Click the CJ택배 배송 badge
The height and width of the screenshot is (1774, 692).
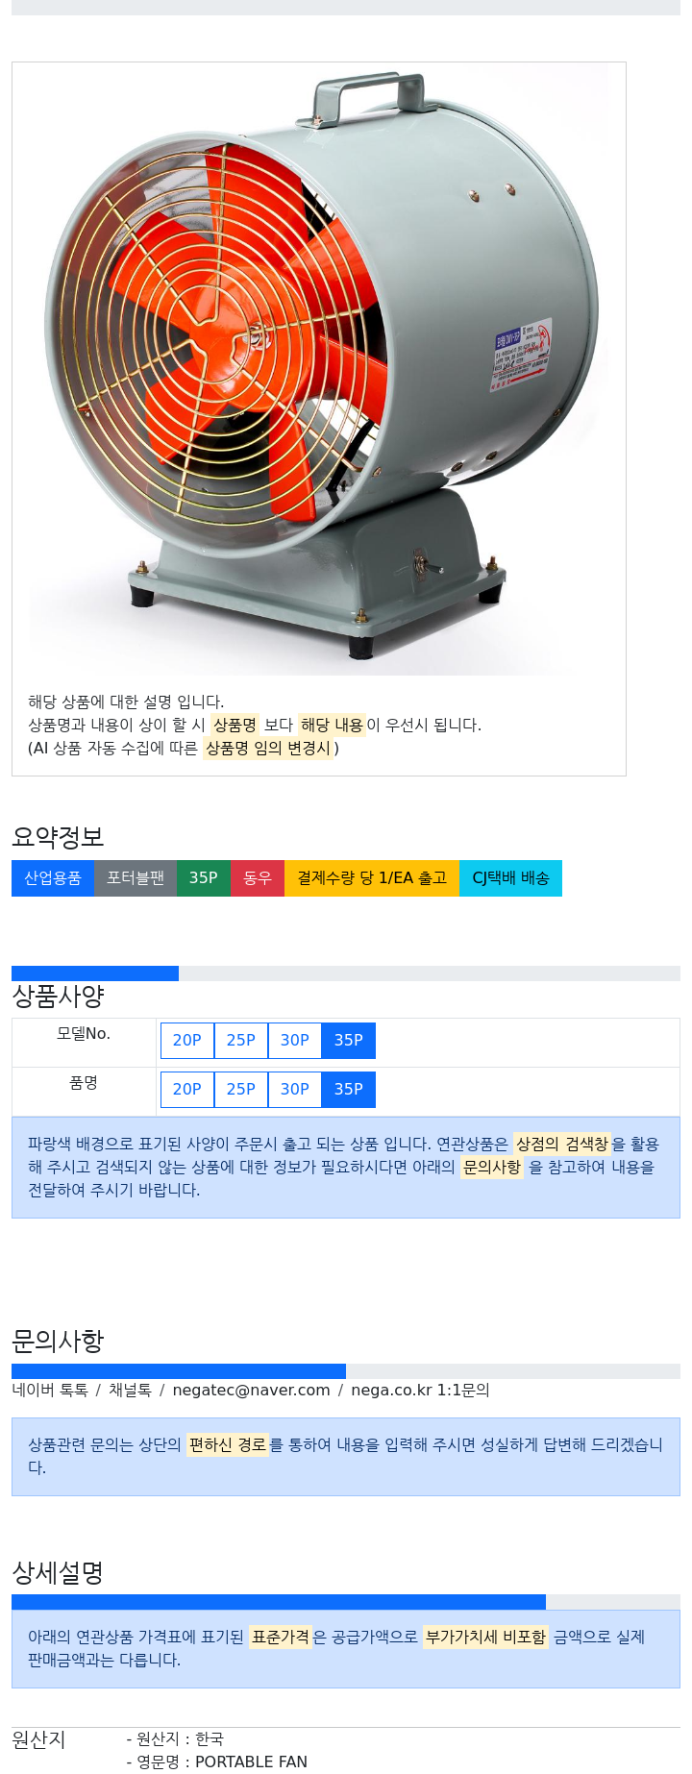pos(511,878)
